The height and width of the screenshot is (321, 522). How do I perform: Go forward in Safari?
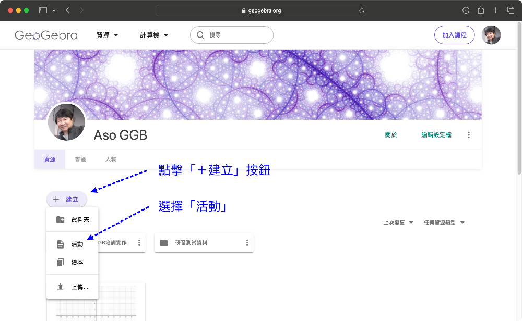(x=81, y=10)
